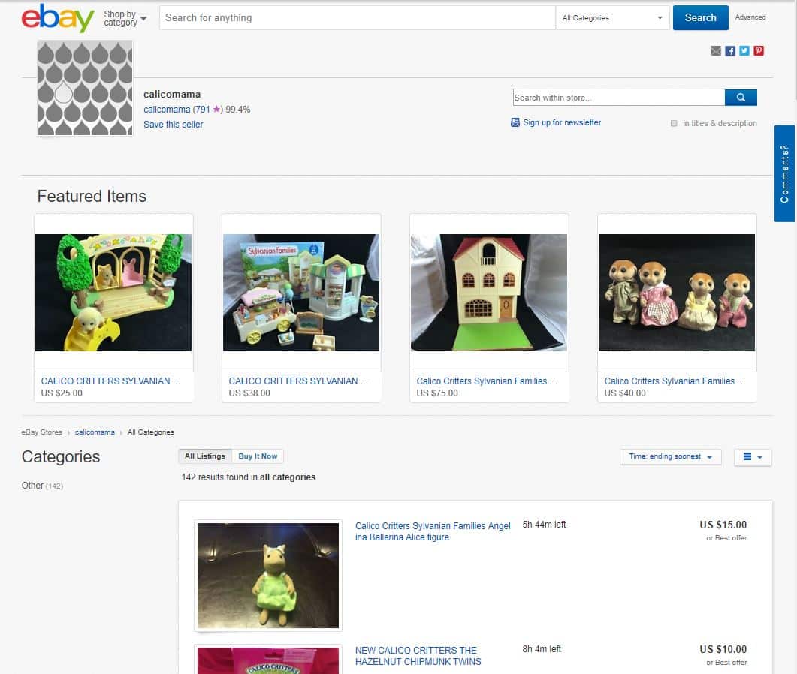Image resolution: width=797 pixels, height=674 pixels.
Task: Click the US $15.00 price
Action: pos(723,525)
